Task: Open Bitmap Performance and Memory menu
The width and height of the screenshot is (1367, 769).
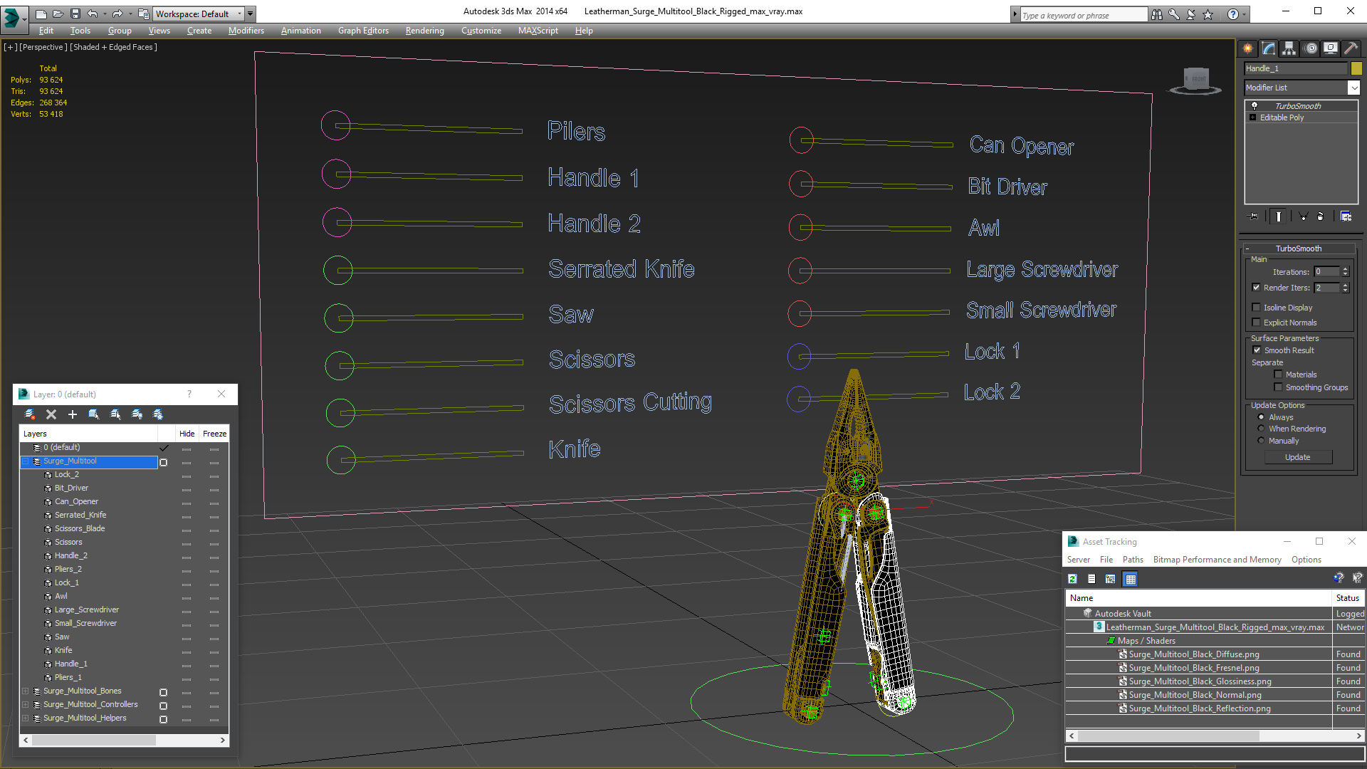Action: [x=1217, y=560]
